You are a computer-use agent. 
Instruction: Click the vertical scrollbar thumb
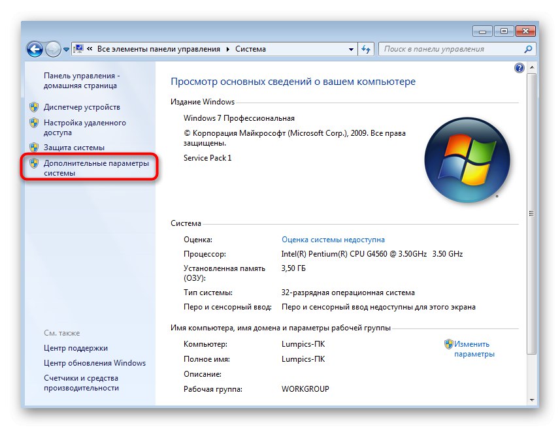[532, 214]
